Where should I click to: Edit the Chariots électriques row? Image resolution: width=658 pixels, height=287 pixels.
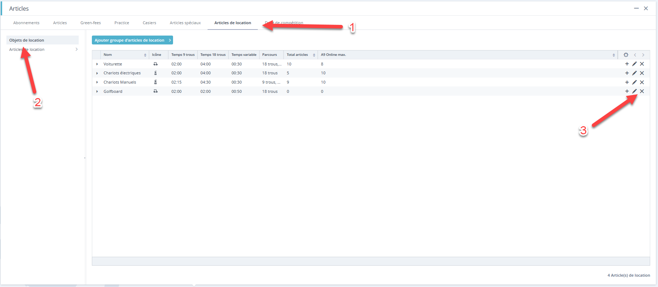pyautogui.click(x=634, y=73)
